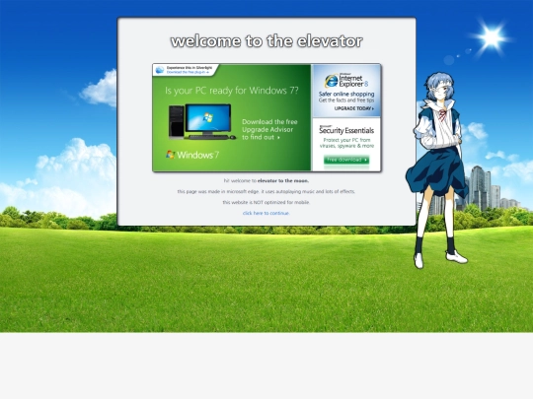The height and width of the screenshot is (399, 533).
Task: Open the 'UPGRADE TODAY' link
Action: [x=354, y=108]
